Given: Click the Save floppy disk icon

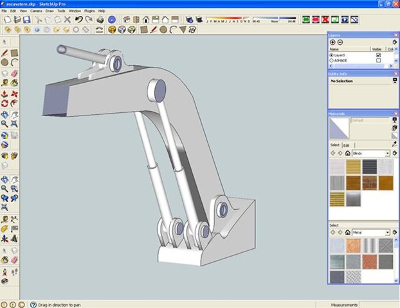Looking at the screenshot, I should point(27,20).
